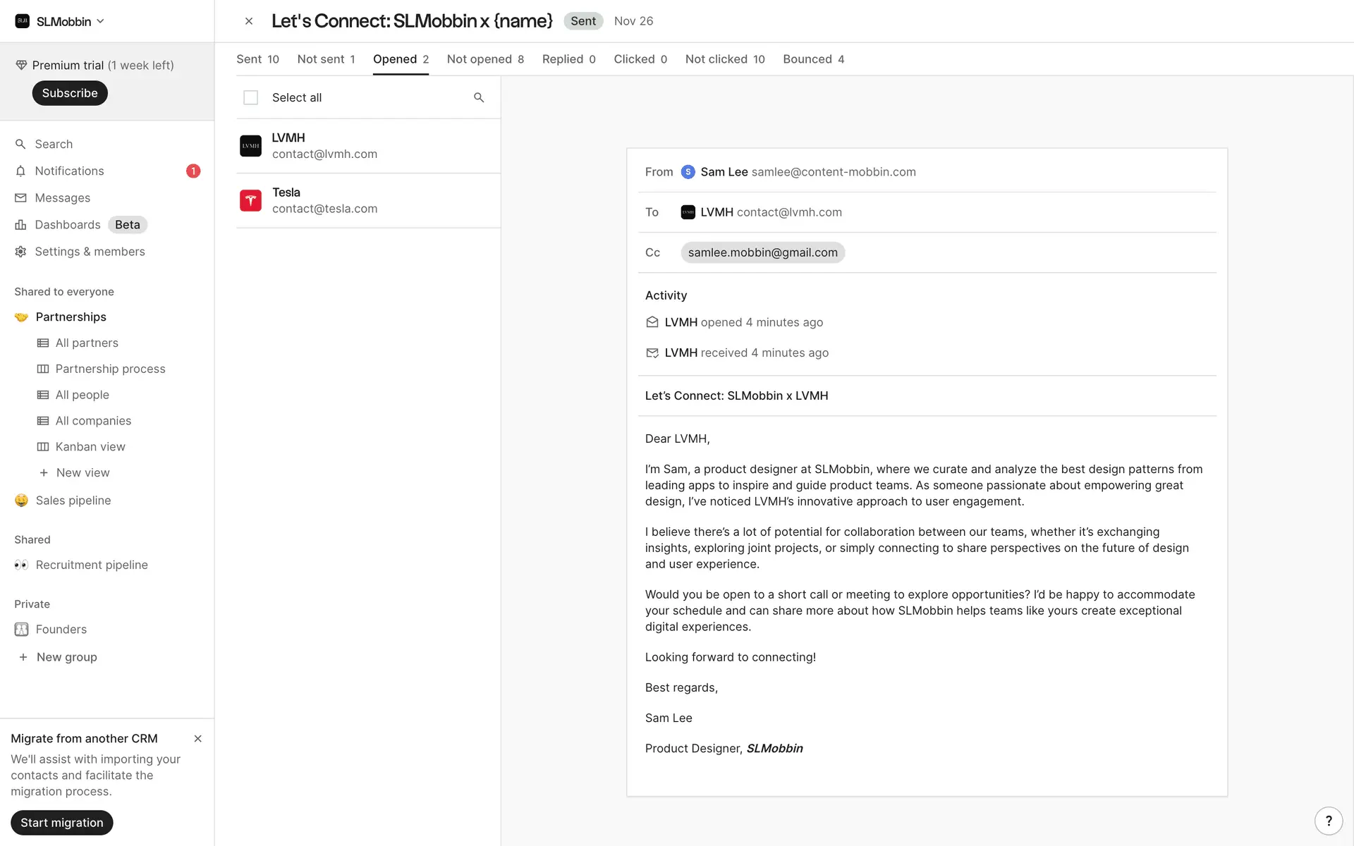This screenshot has width=1354, height=846.
Task: Switch to the Bounced tab
Action: click(x=813, y=59)
